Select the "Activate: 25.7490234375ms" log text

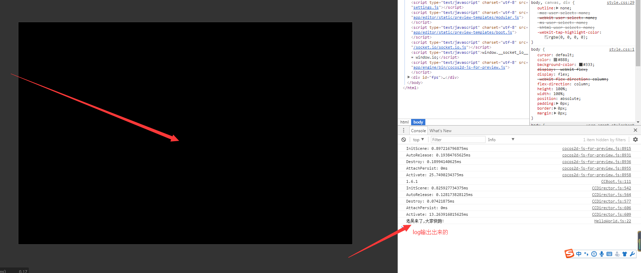[435, 175]
